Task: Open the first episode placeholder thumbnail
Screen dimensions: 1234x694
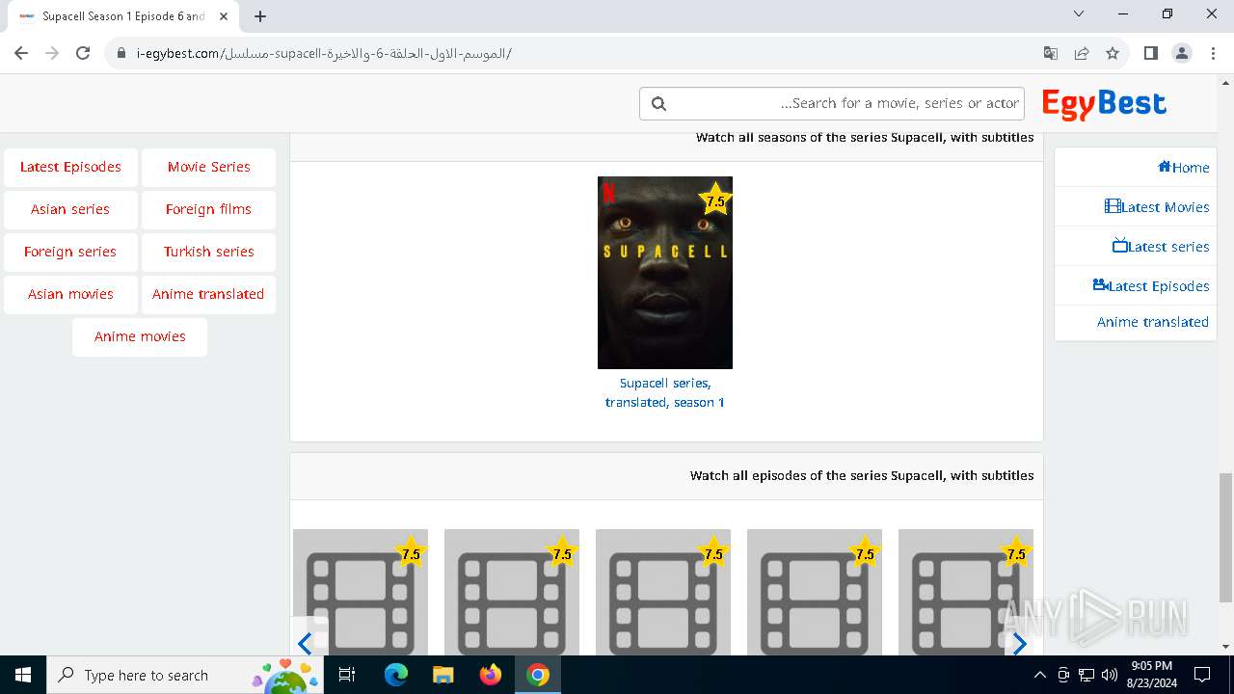Action: pos(361,592)
